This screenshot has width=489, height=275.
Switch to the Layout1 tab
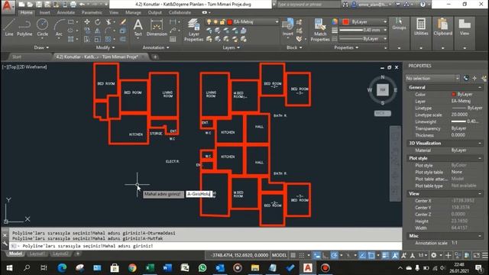37,254
